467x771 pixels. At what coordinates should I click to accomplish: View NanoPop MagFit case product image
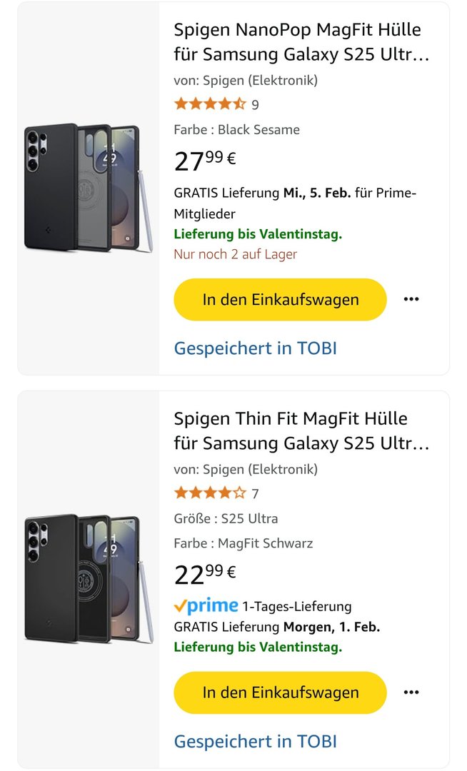89,188
